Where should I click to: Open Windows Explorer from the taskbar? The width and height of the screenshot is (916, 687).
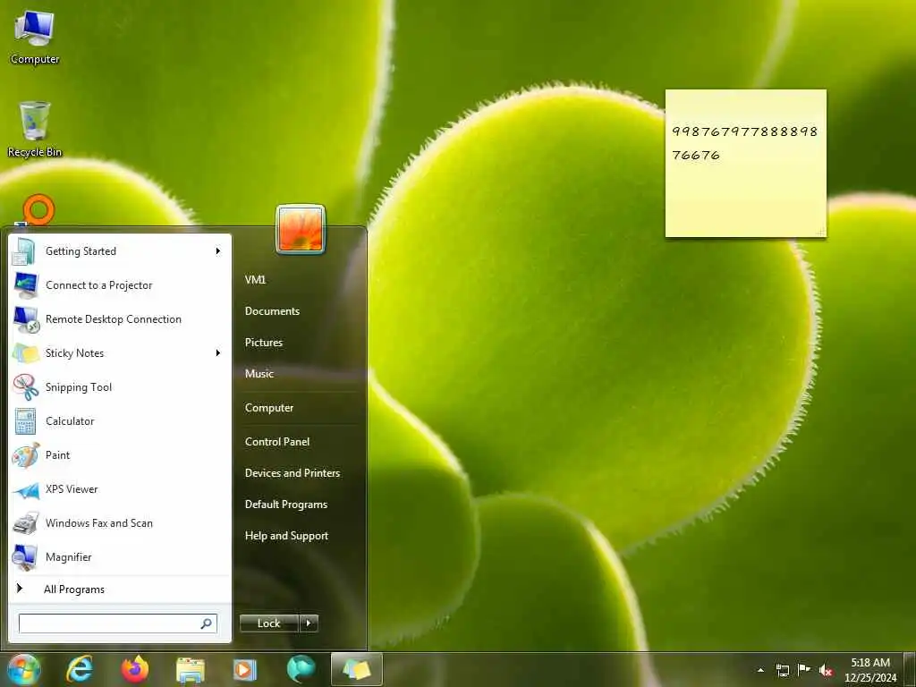tap(191, 670)
